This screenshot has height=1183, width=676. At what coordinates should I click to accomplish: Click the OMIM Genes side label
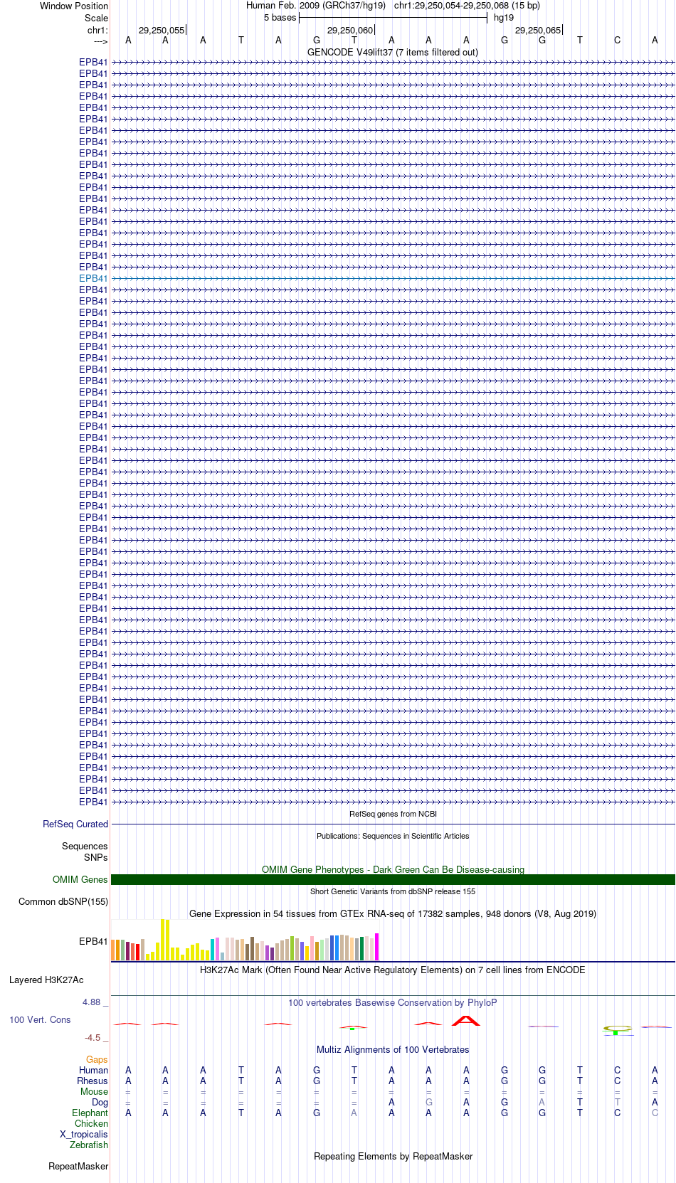(x=80, y=879)
